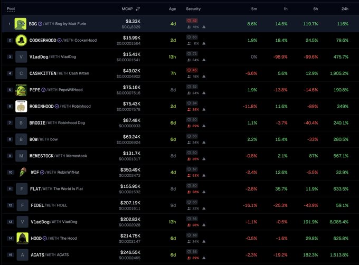Click the 1,905.2% 24h change value
The height and width of the screenshot is (265, 359).
point(339,73)
